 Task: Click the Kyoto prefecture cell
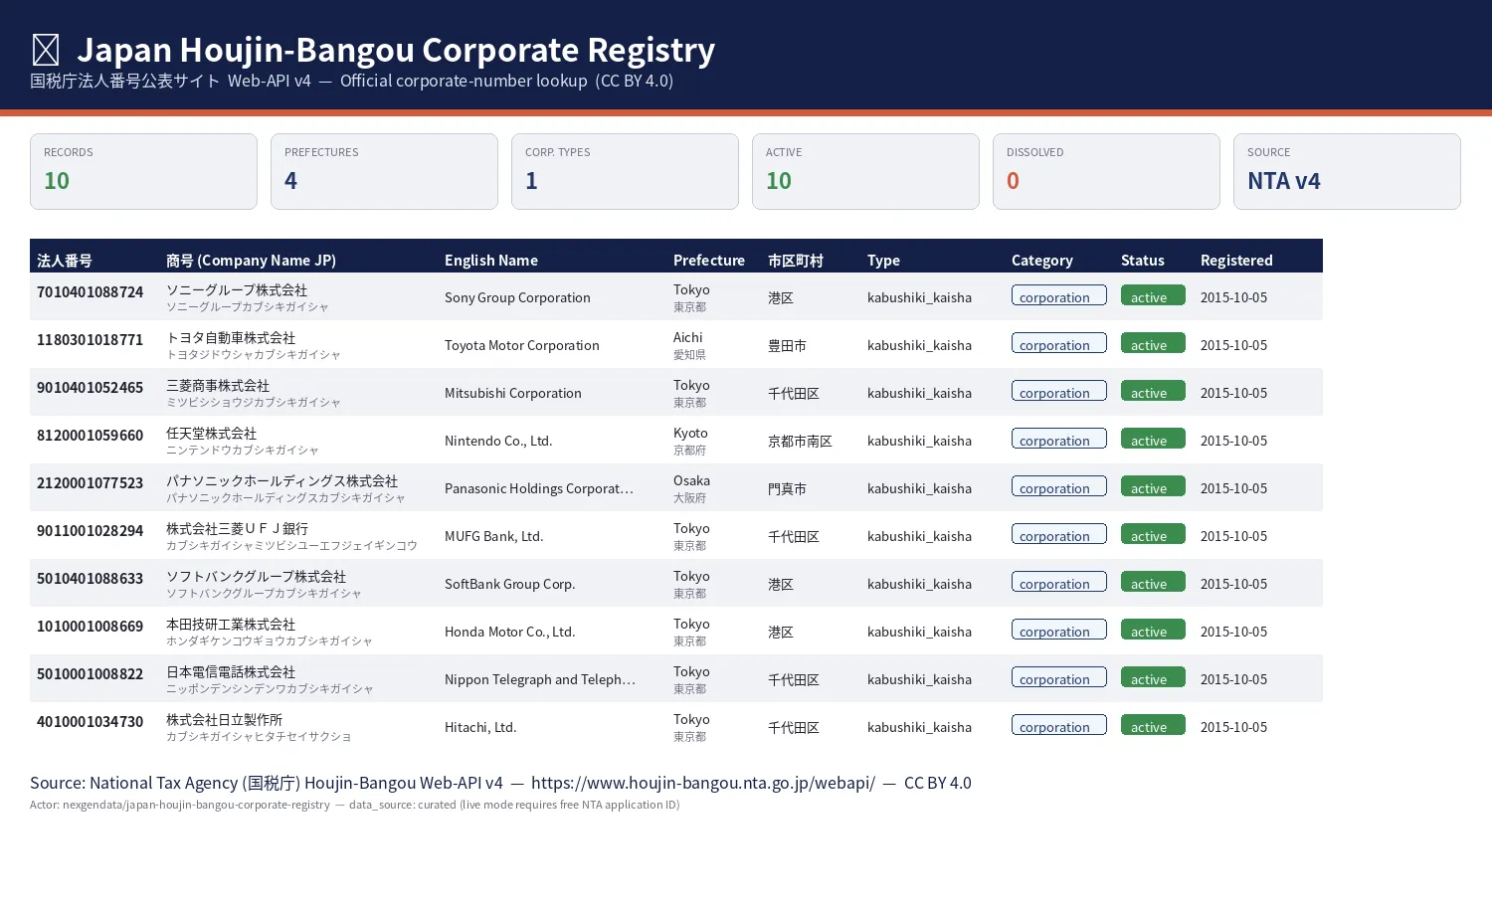point(690,441)
